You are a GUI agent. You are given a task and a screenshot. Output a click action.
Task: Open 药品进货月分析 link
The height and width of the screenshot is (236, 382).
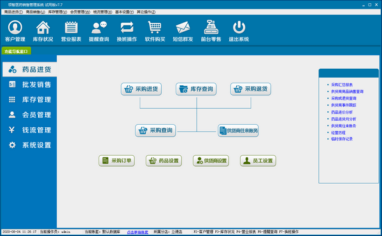click(344, 119)
